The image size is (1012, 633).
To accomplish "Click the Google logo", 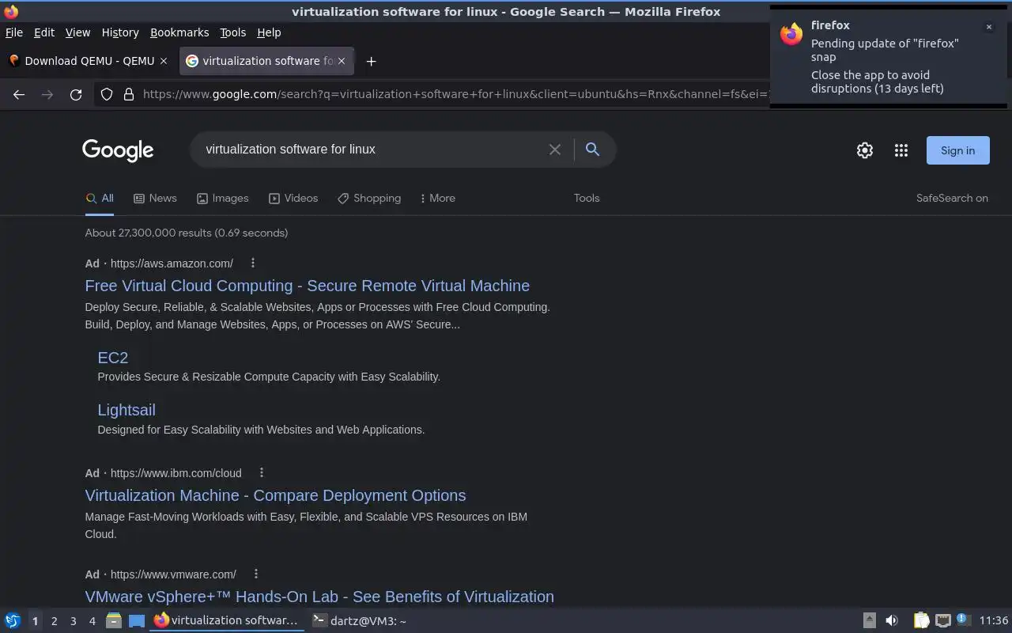I will [x=118, y=150].
